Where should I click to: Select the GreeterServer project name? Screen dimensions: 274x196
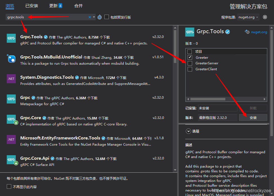(207, 63)
